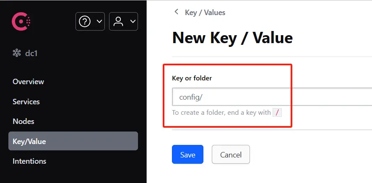Expand the user menu dropdown arrow

133,21
